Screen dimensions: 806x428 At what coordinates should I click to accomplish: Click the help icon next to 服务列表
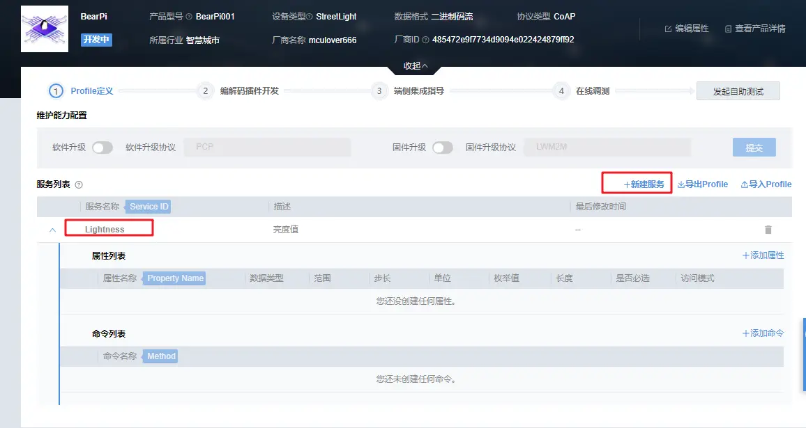click(79, 184)
